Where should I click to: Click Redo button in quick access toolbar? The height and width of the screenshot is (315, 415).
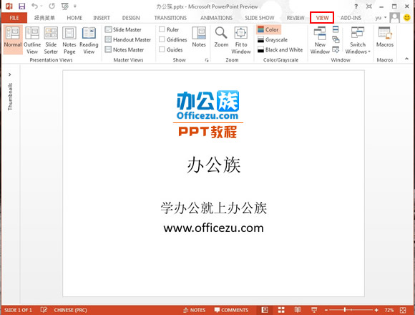52,6
